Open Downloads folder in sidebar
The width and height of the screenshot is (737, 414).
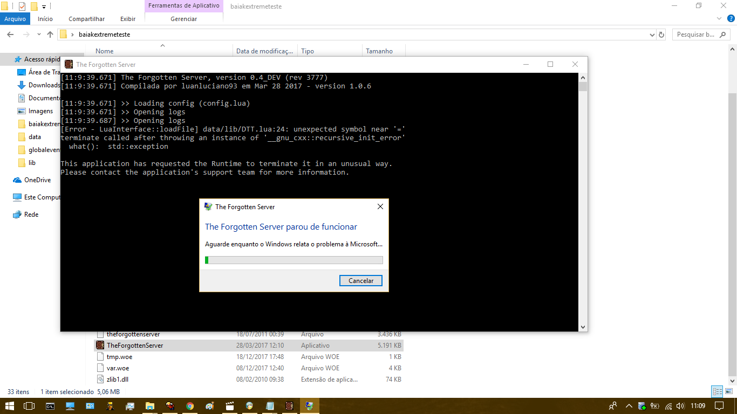(38, 85)
